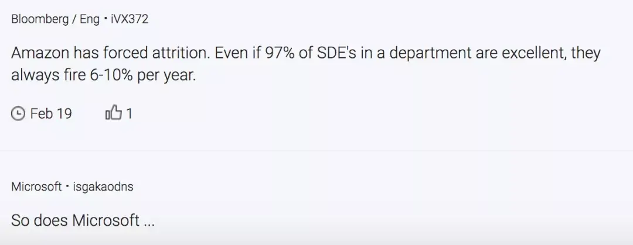Click the ellipsis after "So does Microsoft"
This screenshot has width=633, height=245.
[x=149, y=222]
